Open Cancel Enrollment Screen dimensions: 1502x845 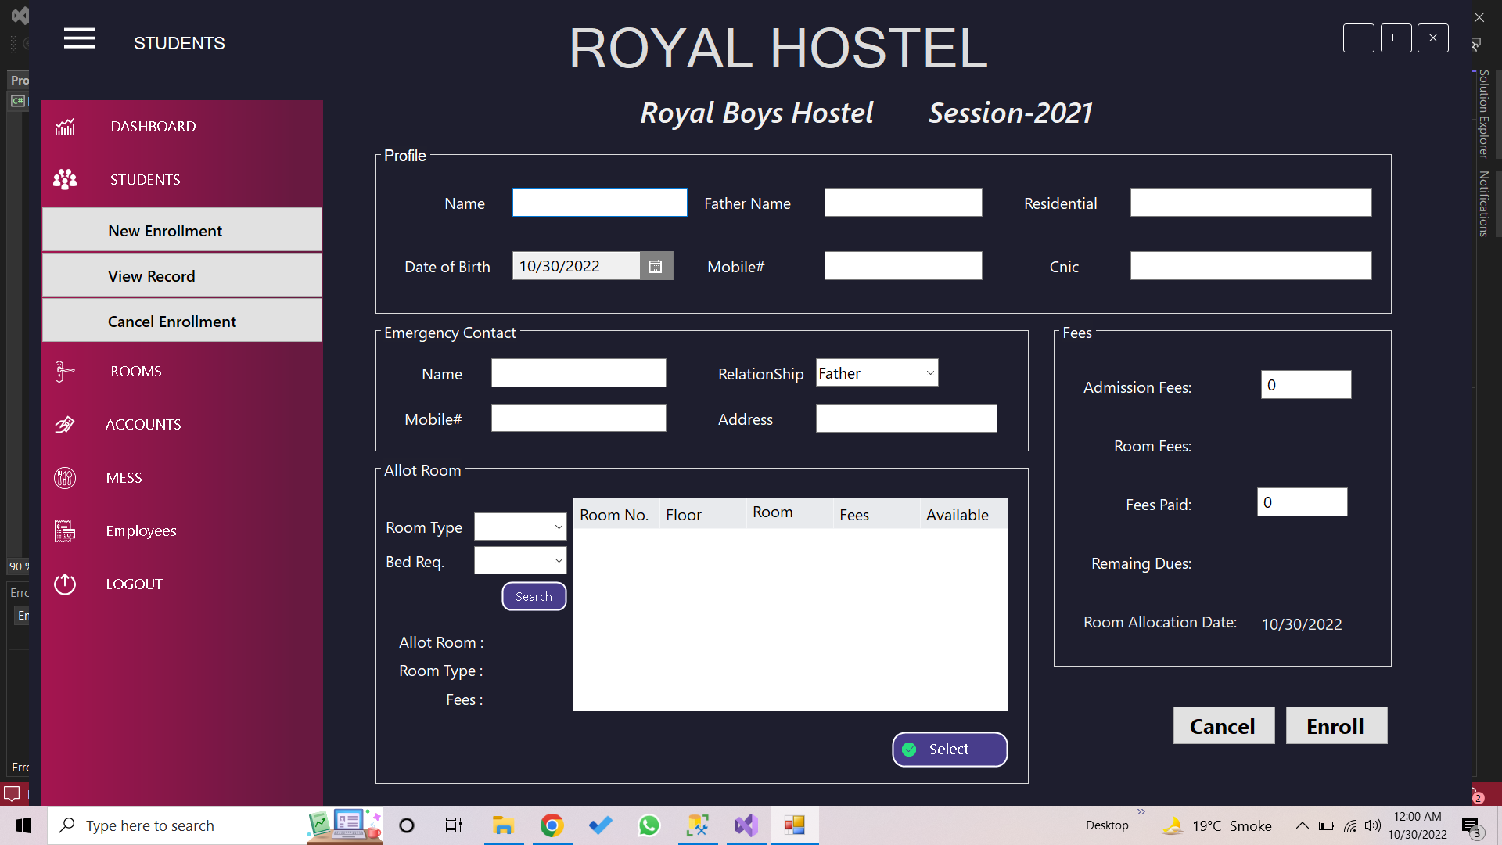[171, 321]
